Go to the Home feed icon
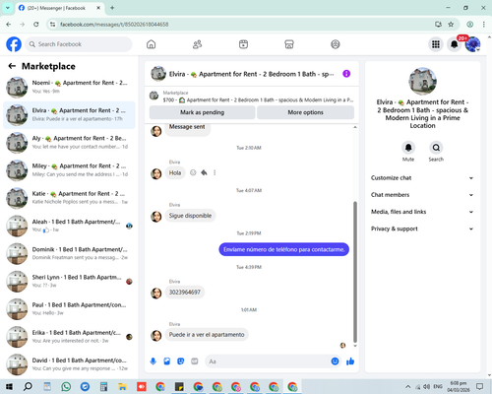This screenshot has height=394, width=492. click(x=151, y=44)
